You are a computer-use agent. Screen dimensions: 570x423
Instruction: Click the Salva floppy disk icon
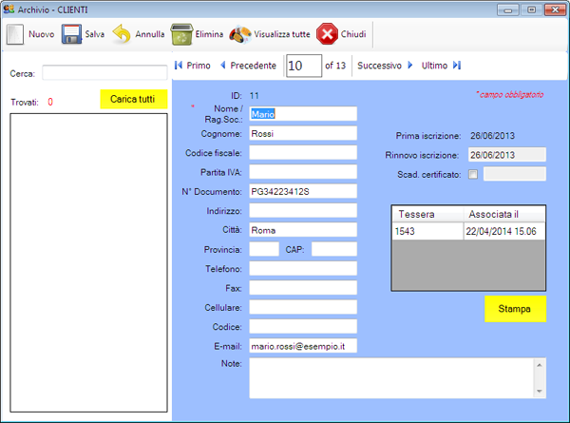[x=71, y=34]
